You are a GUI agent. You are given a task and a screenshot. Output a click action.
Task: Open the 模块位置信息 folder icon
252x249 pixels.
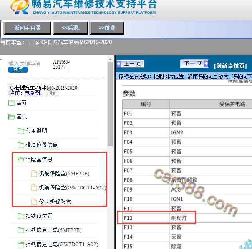(x=21, y=145)
